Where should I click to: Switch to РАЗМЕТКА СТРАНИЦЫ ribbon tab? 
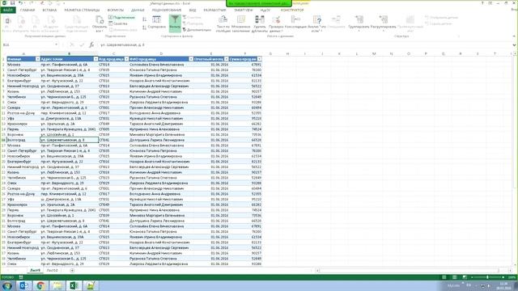point(82,11)
